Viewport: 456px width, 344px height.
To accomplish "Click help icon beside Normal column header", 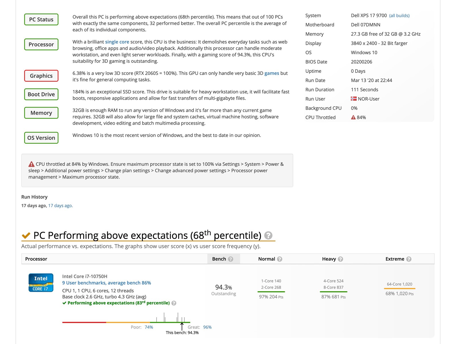I will pos(280,259).
